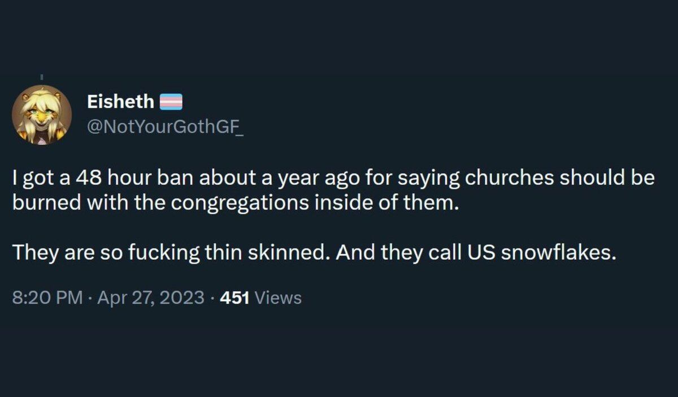This screenshot has height=397, width=678.
Task: Click the display name Eisheth
Action: coord(120,102)
